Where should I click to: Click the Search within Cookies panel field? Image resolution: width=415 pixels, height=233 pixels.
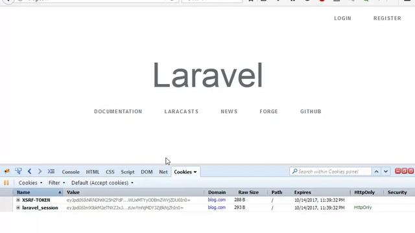(x=331, y=172)
